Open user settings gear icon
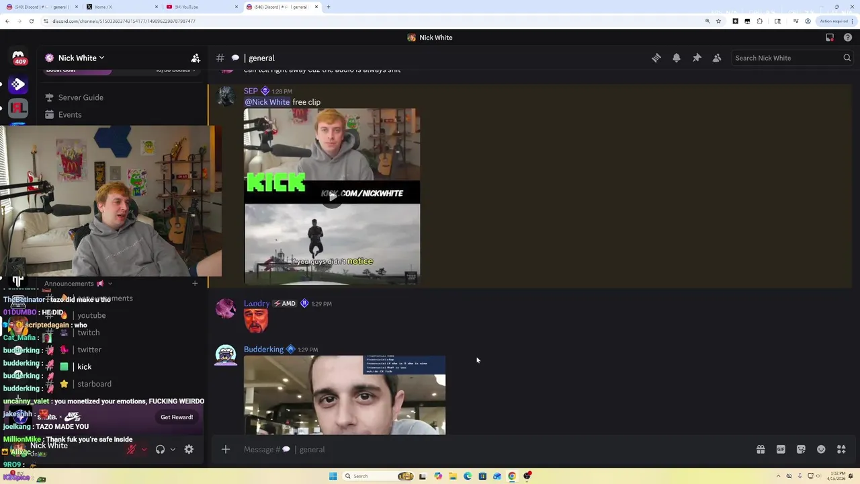Screen dimensions: 860x484 (189, 449)
